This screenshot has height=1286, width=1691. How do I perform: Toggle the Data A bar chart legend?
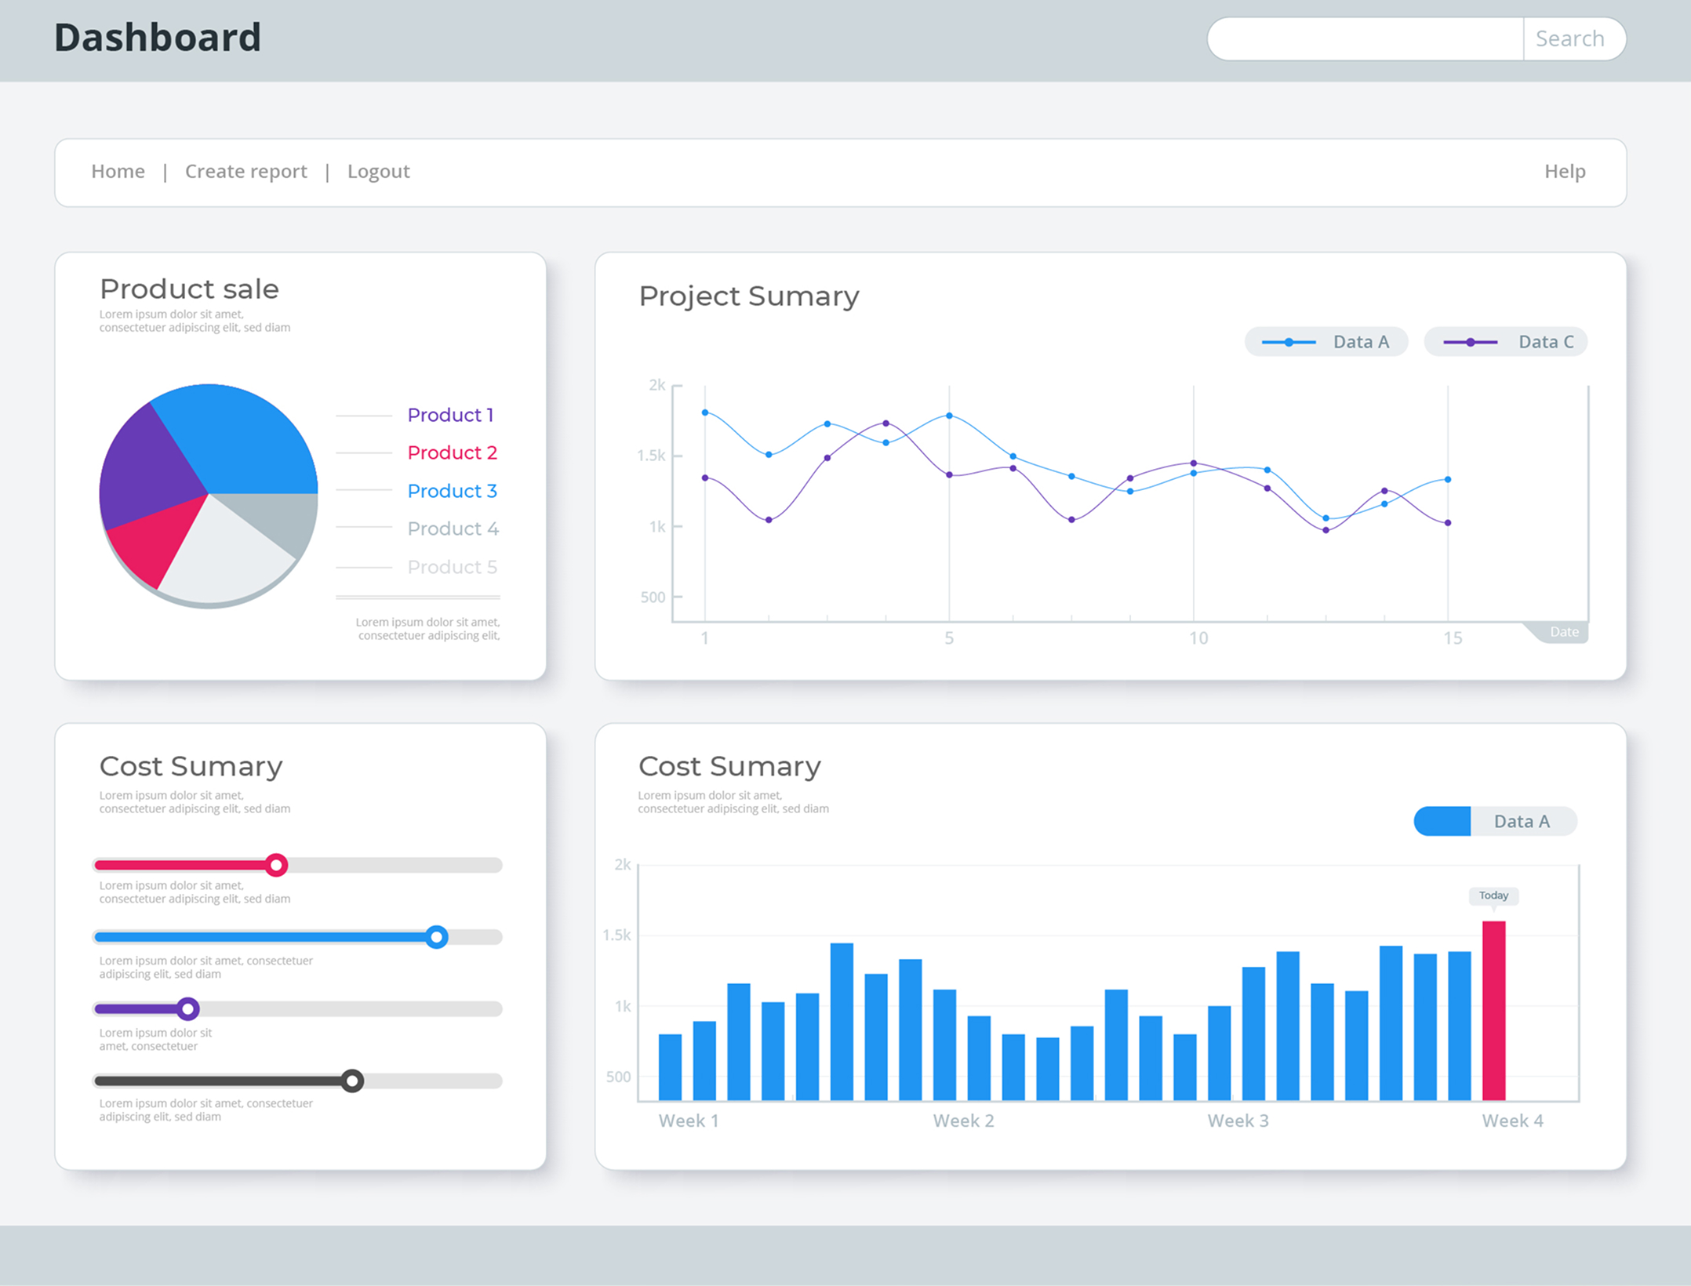point(1495,821)
